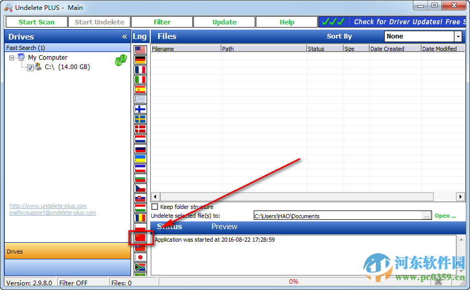
Task: Switch to the Hungarian flag language
Action: point(140,208)
